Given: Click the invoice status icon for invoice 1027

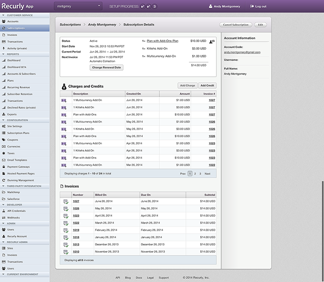Looking at the screenshot, I should (x=66, y=201).
